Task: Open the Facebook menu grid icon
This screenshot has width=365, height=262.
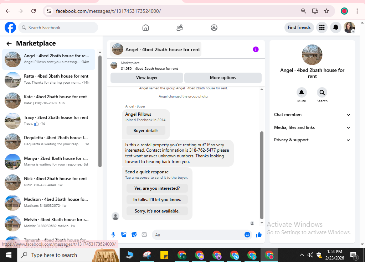Action: (322, 27)
